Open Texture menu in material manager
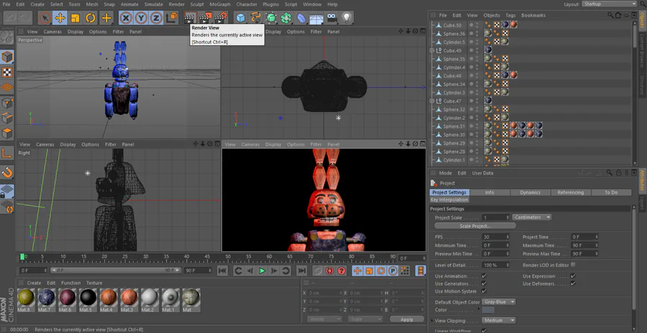 click(94, 283)
